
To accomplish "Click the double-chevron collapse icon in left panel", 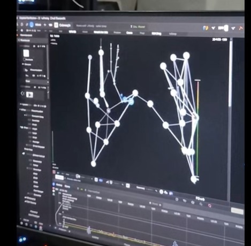I will pyautogui.click(x=22, y=94).
